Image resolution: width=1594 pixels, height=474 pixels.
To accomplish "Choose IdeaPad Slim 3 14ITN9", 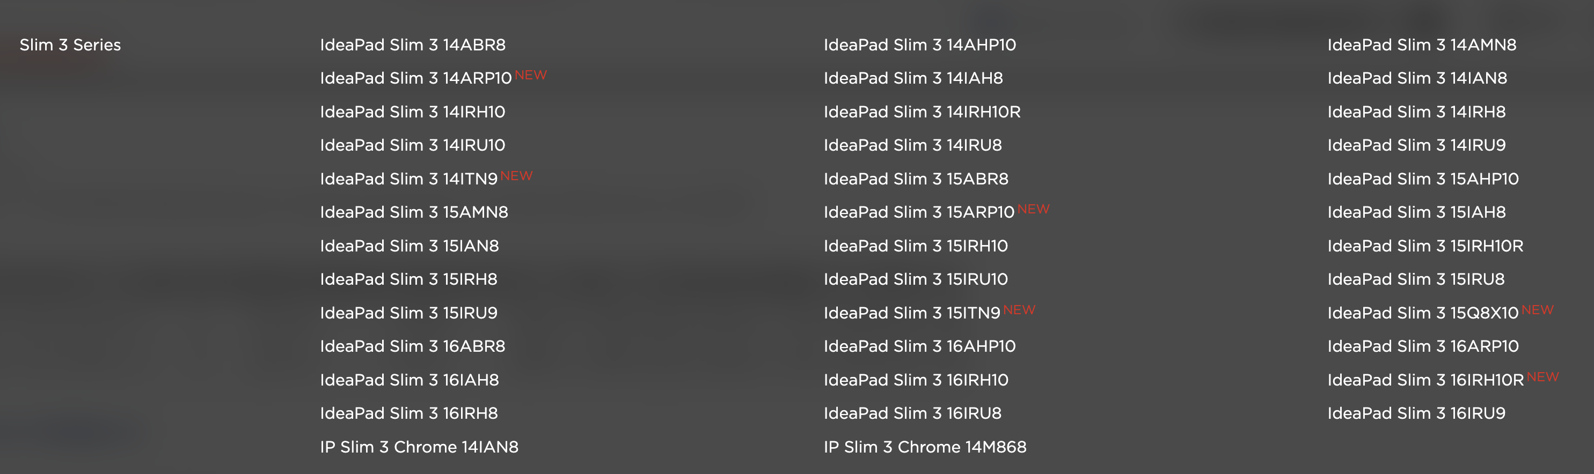I will (x=408, y=179).
